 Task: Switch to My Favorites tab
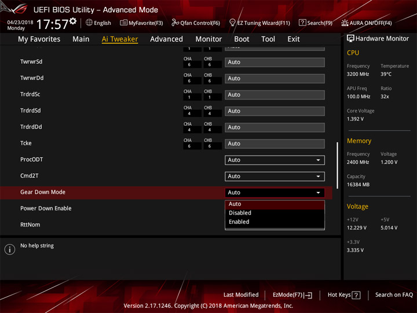pos(39,39)
